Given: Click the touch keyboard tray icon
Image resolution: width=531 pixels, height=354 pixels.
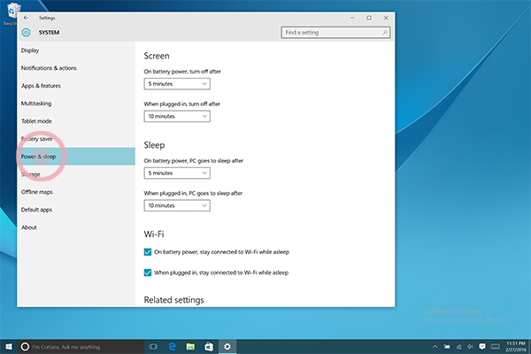Looking at the screenshot, I should (496, 347).
